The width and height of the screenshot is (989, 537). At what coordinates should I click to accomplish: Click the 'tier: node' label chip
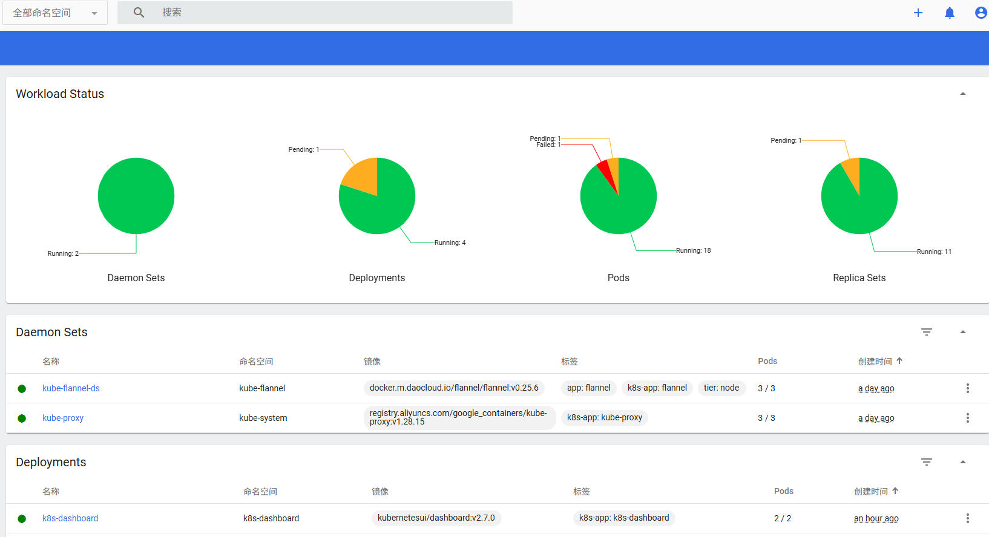tap(721, 388)
